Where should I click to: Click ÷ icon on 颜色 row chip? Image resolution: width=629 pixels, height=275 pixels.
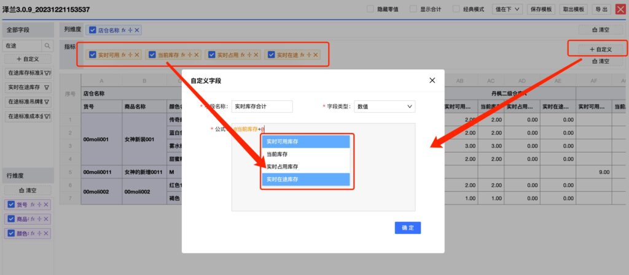tap(39, 233)
